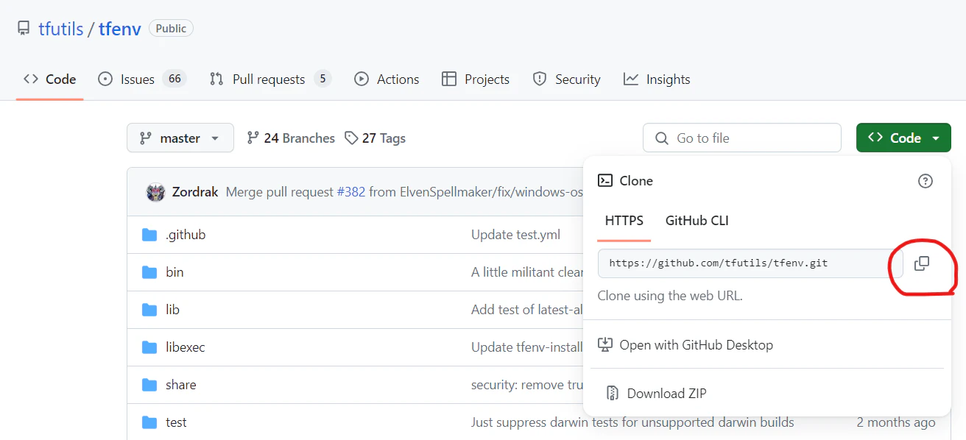Viewport: 966px width, 440px height.
Task: Open the master branch dropdown
Action: point(180,138)
